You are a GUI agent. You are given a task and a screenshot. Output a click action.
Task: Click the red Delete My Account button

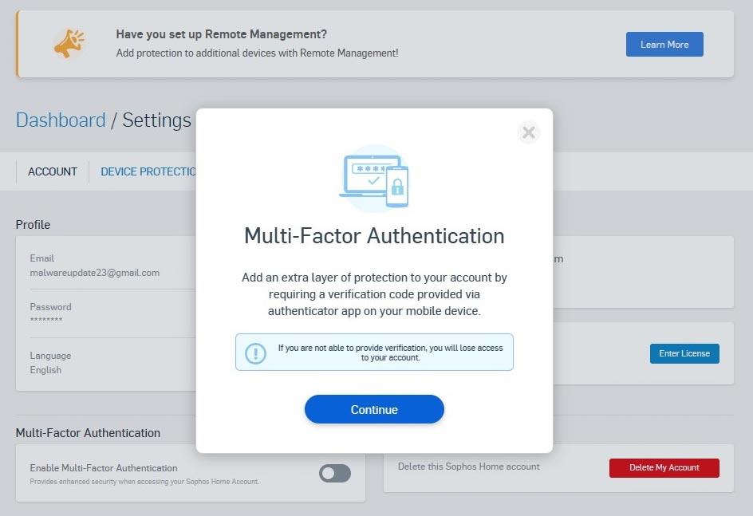coord(664,467)
